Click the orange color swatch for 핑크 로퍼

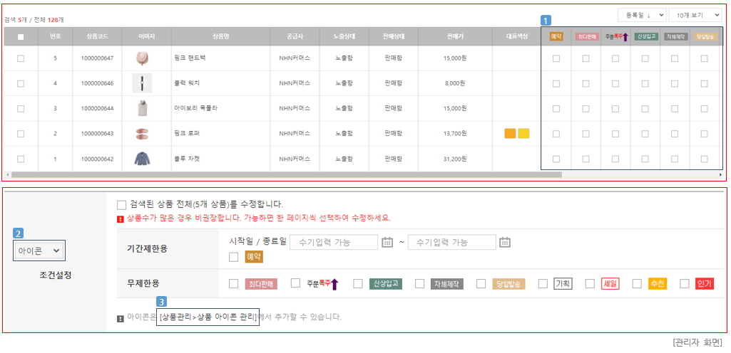(x=510, y=134)
